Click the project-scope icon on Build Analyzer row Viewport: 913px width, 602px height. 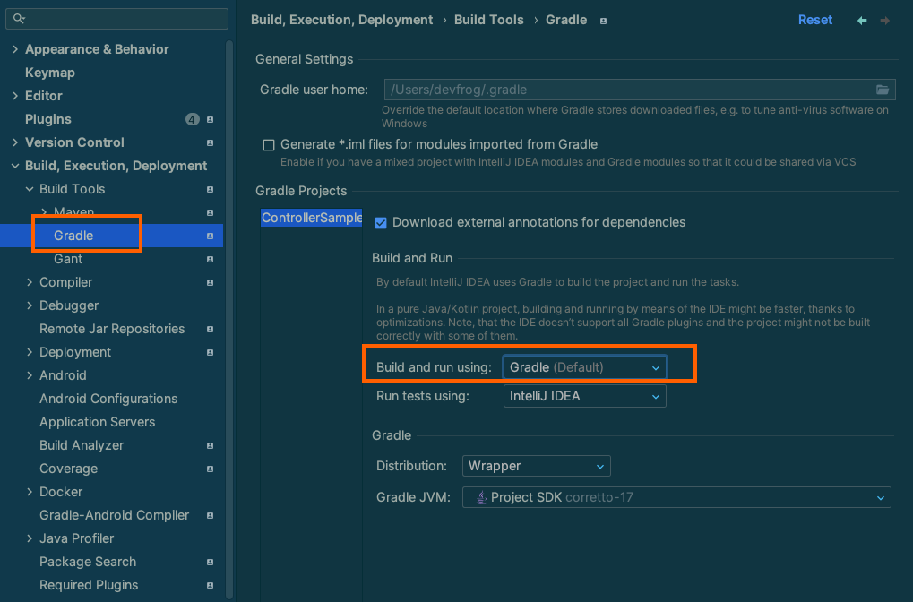point(211,445)
